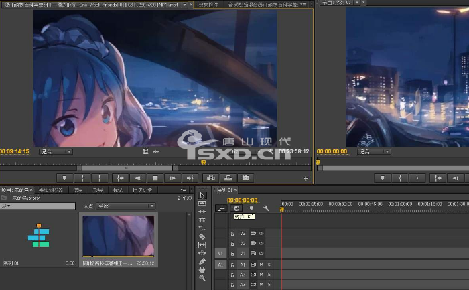Switch to the Media Browser tab
The width and height of the screenshot is (469, 290).
pos(50,190)
